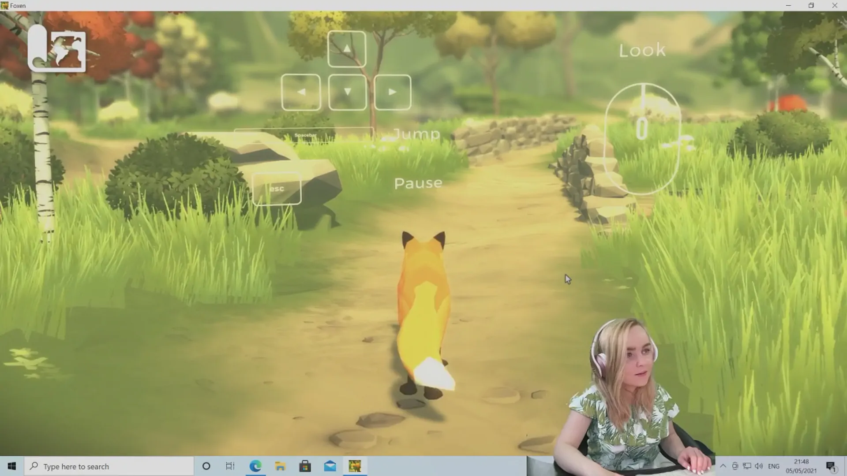
Task: Focus the taskbar search box
Action: (109, 466)
